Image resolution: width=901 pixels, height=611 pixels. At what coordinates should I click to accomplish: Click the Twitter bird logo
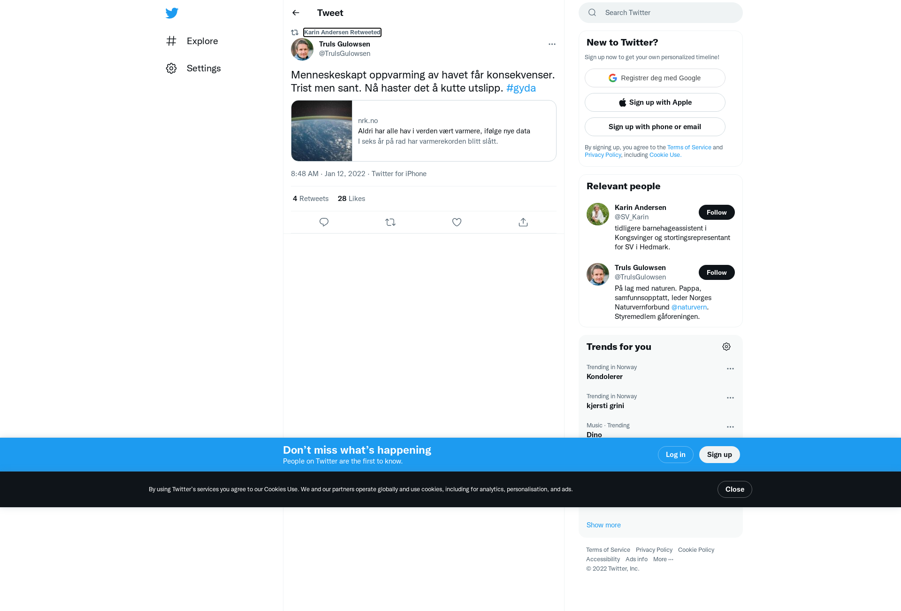(x=172, y=13)
